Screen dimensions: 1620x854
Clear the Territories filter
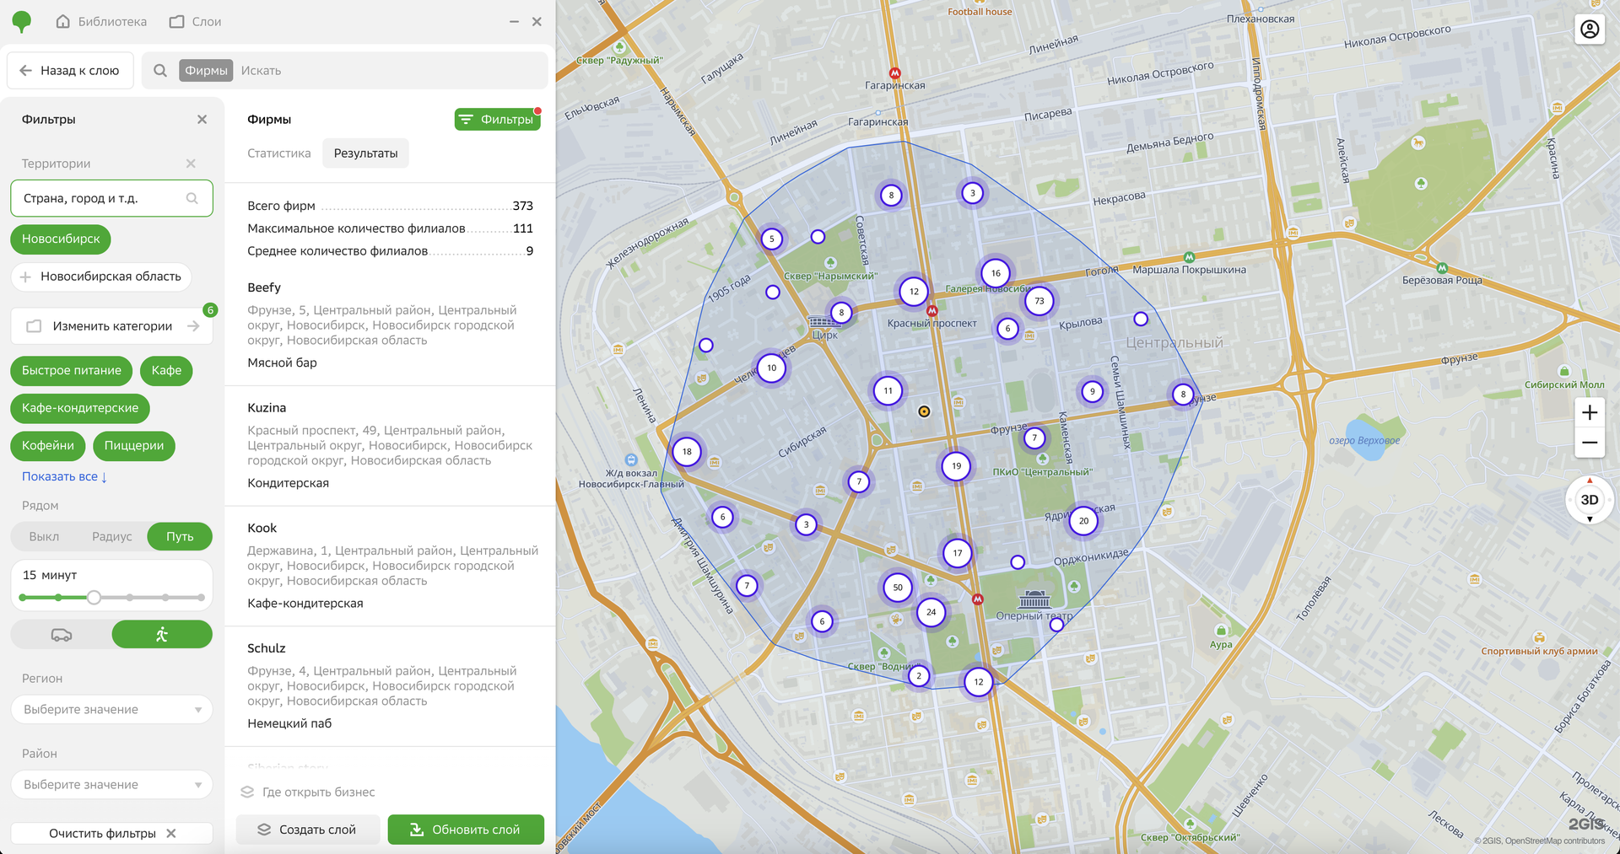point(191,164)
